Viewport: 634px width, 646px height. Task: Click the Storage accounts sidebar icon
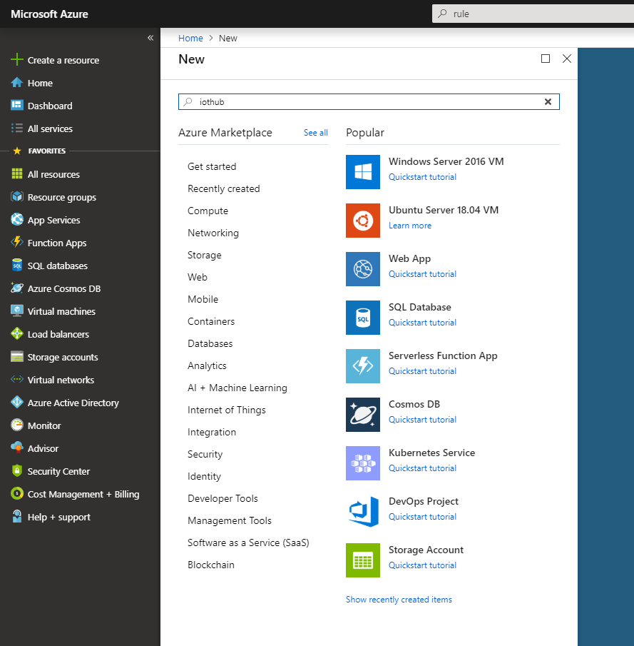click(x=17, y=357)
